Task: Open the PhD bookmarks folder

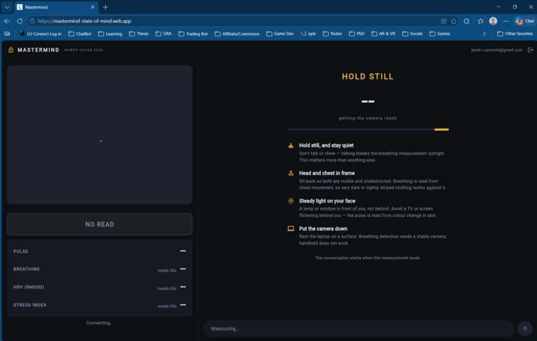Action: [356, 33]
